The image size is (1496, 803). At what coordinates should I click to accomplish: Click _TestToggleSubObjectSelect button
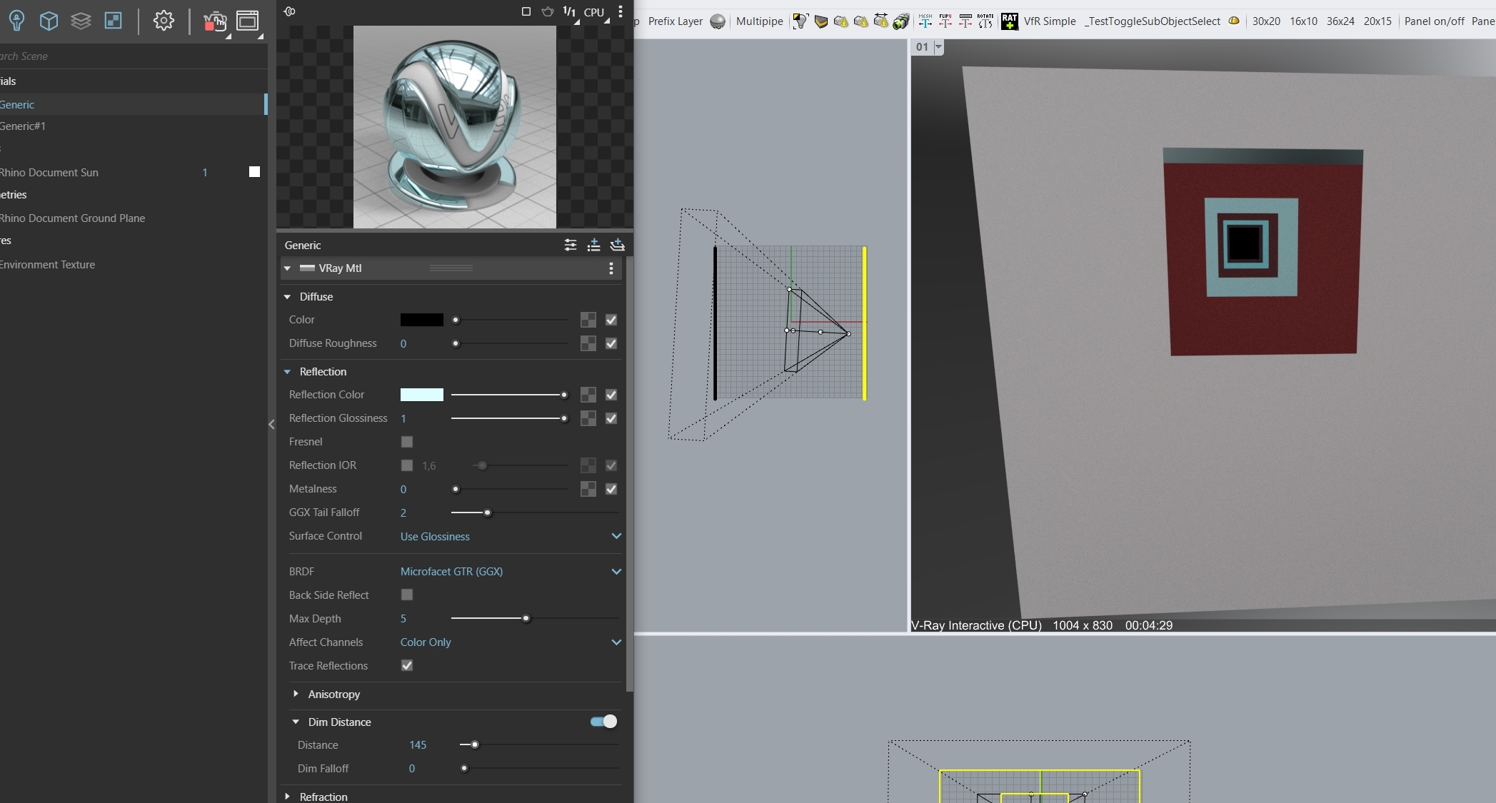click(1152, 21)
